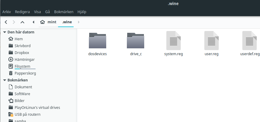Click the forward navigation arrow
This screenshot has width=260, height=122.
14,22
